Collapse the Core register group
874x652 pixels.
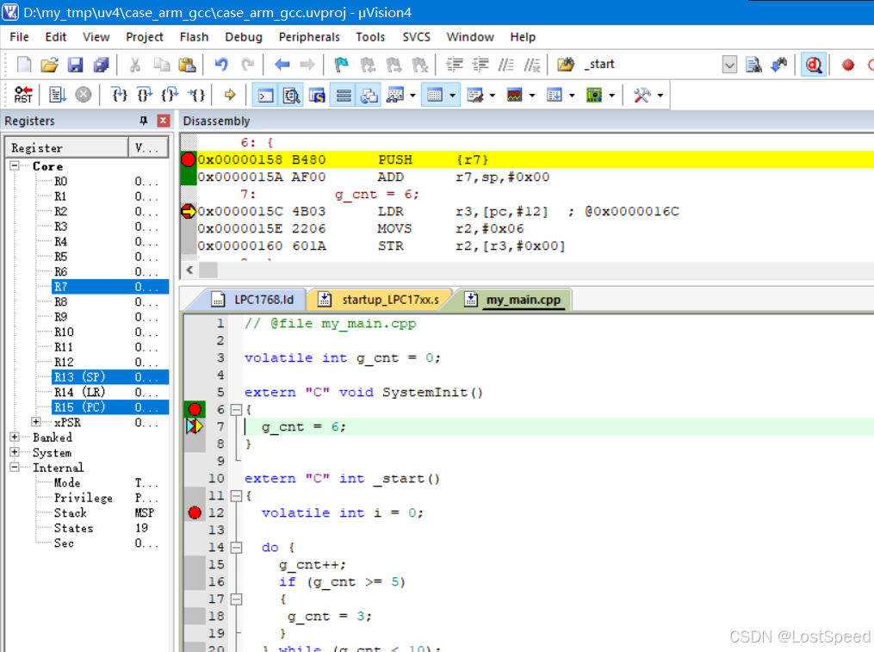[x=15, y=165]
